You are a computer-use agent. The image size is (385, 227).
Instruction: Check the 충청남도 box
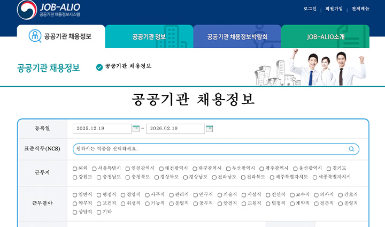click(99, 177)
